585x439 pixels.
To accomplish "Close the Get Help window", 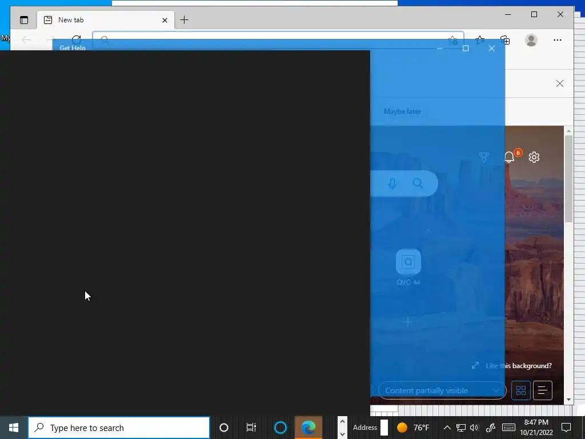I will 492,48.
